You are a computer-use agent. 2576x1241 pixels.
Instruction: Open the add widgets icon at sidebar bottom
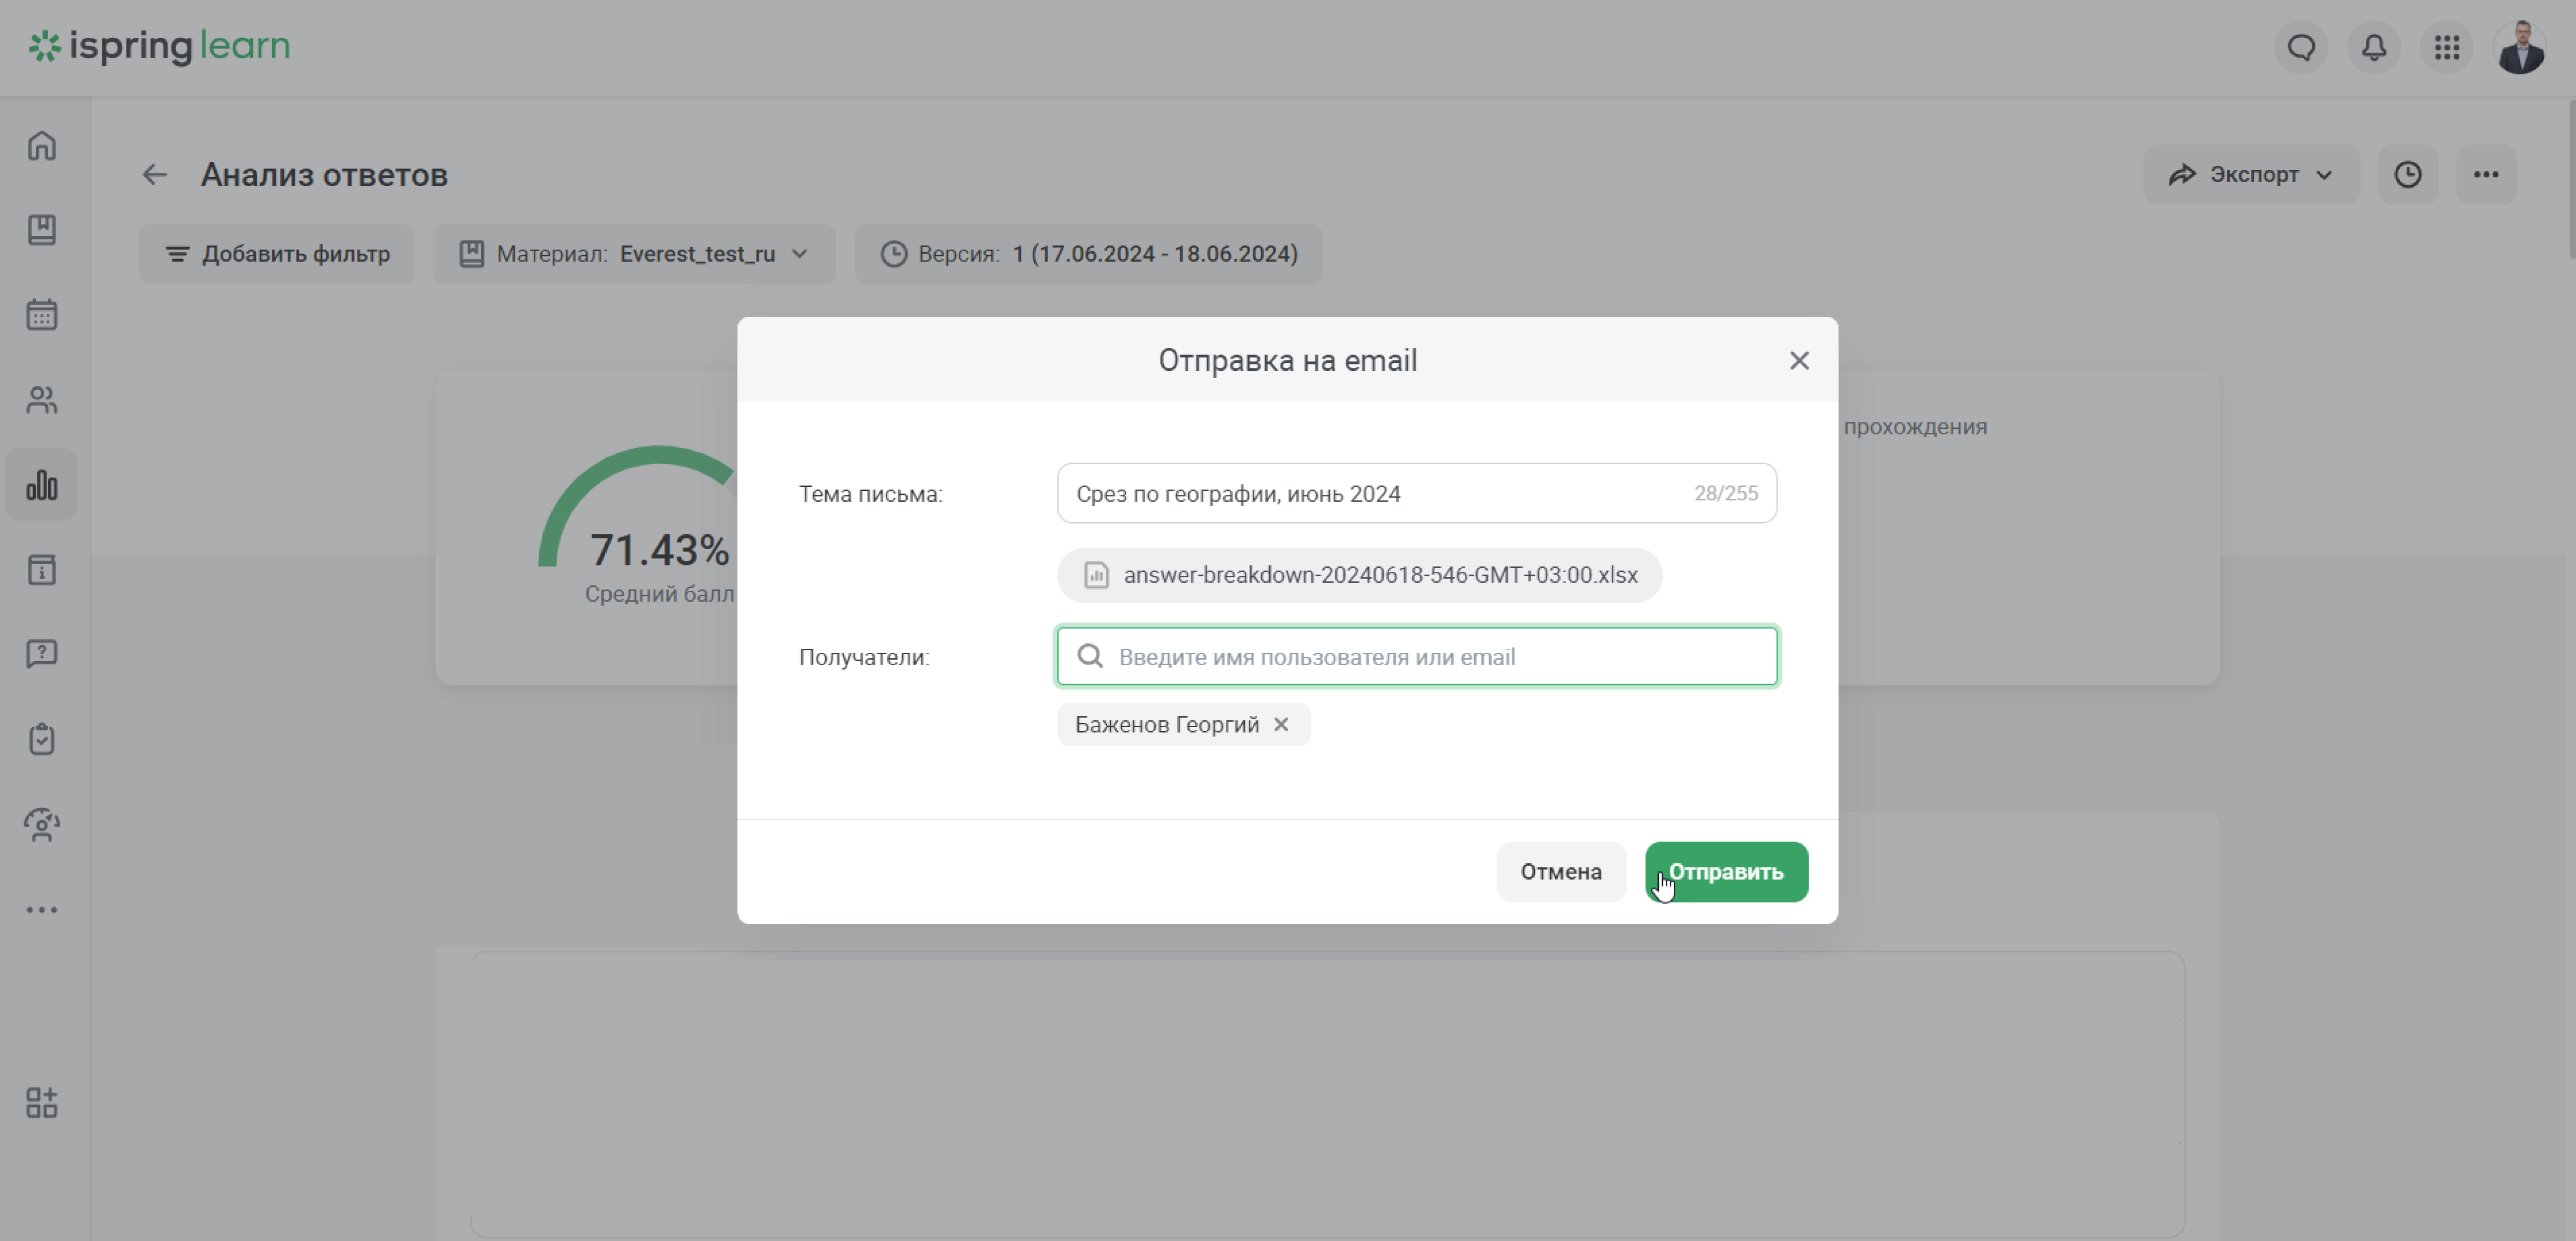[42, 1103]
